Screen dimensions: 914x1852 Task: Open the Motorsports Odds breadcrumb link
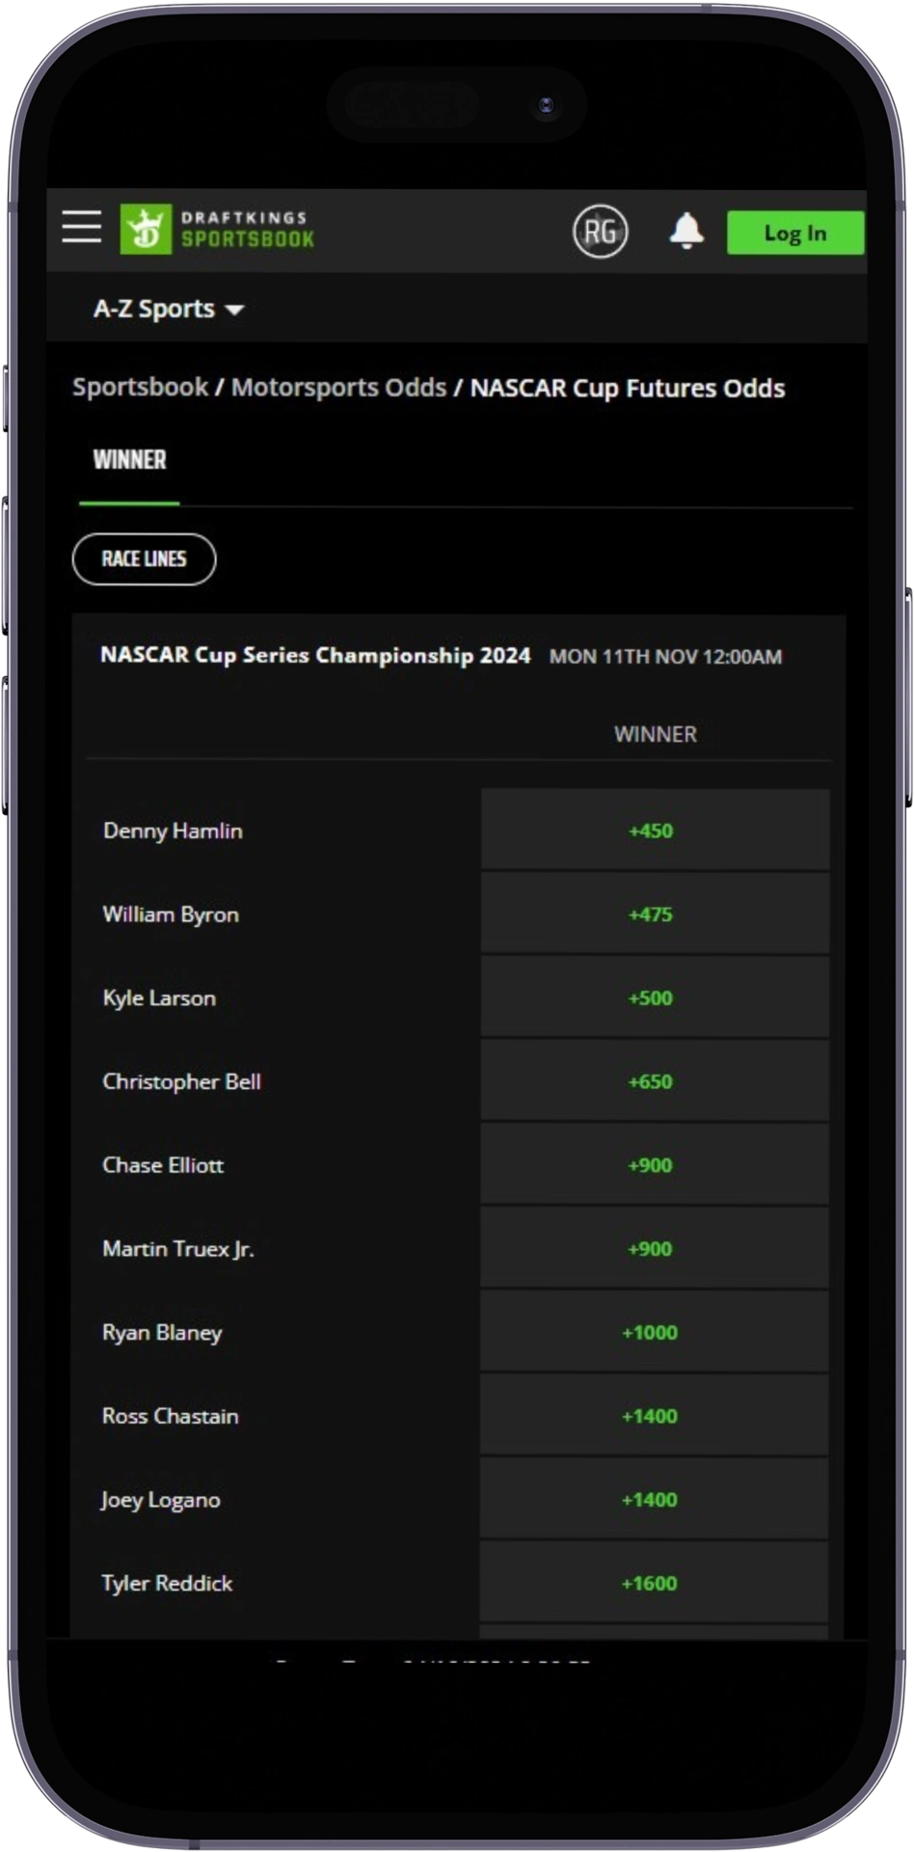(x=338, y=388)
